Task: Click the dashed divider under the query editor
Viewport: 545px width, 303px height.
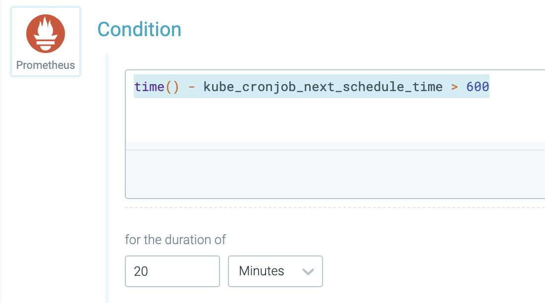Action: [x=335, y=207]
